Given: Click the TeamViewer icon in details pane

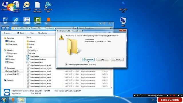Looking at the screenshot, I should (7, 92).
